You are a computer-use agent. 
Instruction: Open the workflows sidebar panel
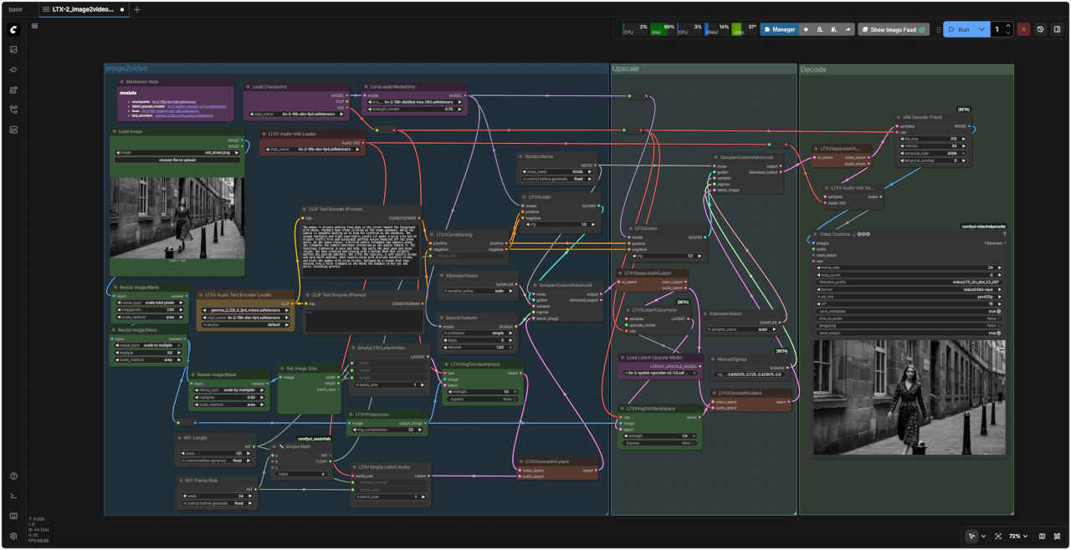coord(13,109)
